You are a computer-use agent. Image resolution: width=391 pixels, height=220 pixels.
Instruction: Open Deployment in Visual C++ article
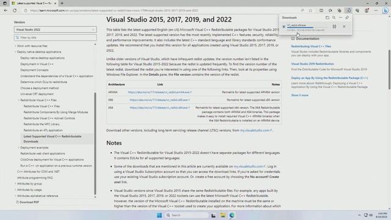coord(37,64)
